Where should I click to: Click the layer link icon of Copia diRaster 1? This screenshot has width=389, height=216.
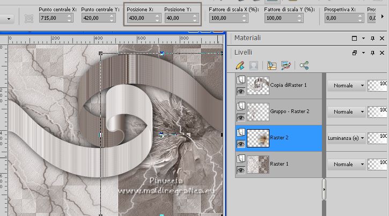click(241, 80)
